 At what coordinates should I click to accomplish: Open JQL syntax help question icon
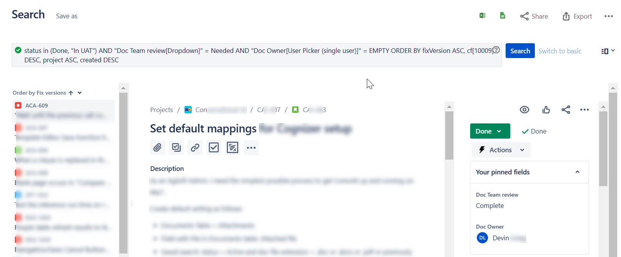(496, 50)
